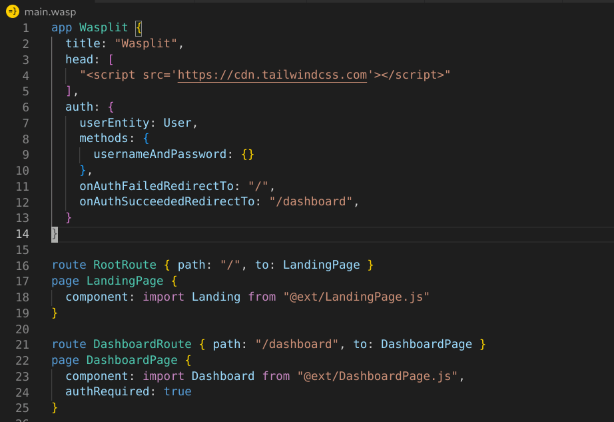
Task: Click the "@ext/LandingPage.js" import path
Action: coord(356,297)
